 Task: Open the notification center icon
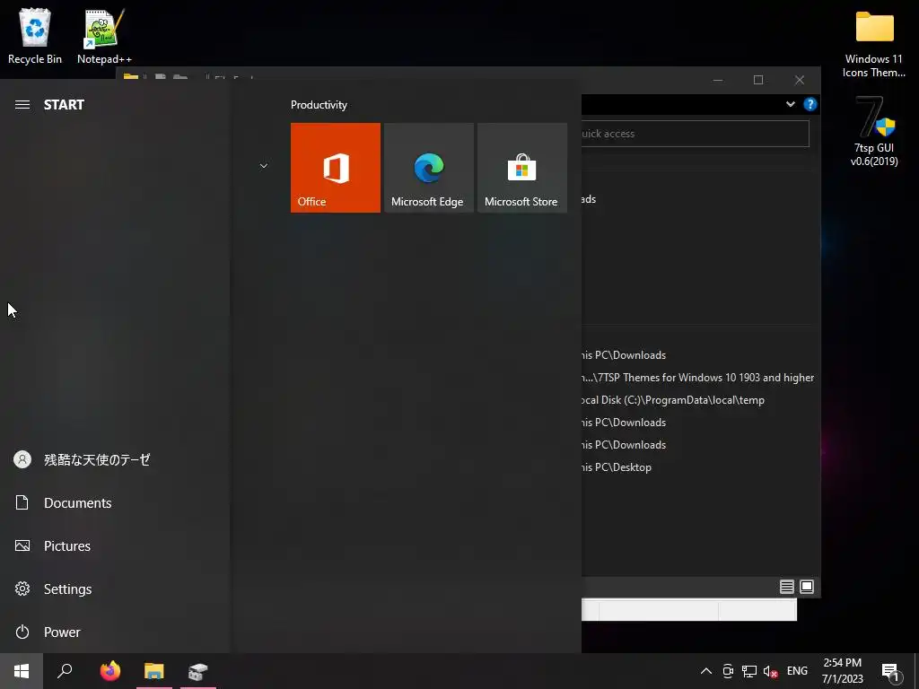pos(891,671)
